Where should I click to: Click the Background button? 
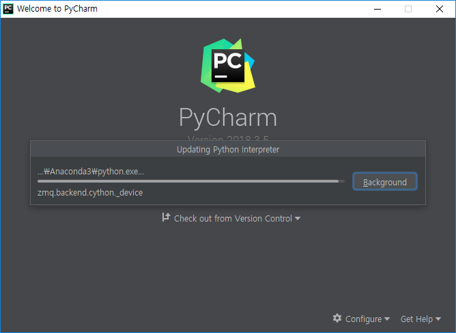coord(385,182)
